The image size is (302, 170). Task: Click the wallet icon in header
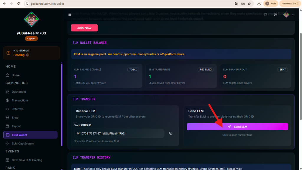pyautogui.click(x=266, y=14)
